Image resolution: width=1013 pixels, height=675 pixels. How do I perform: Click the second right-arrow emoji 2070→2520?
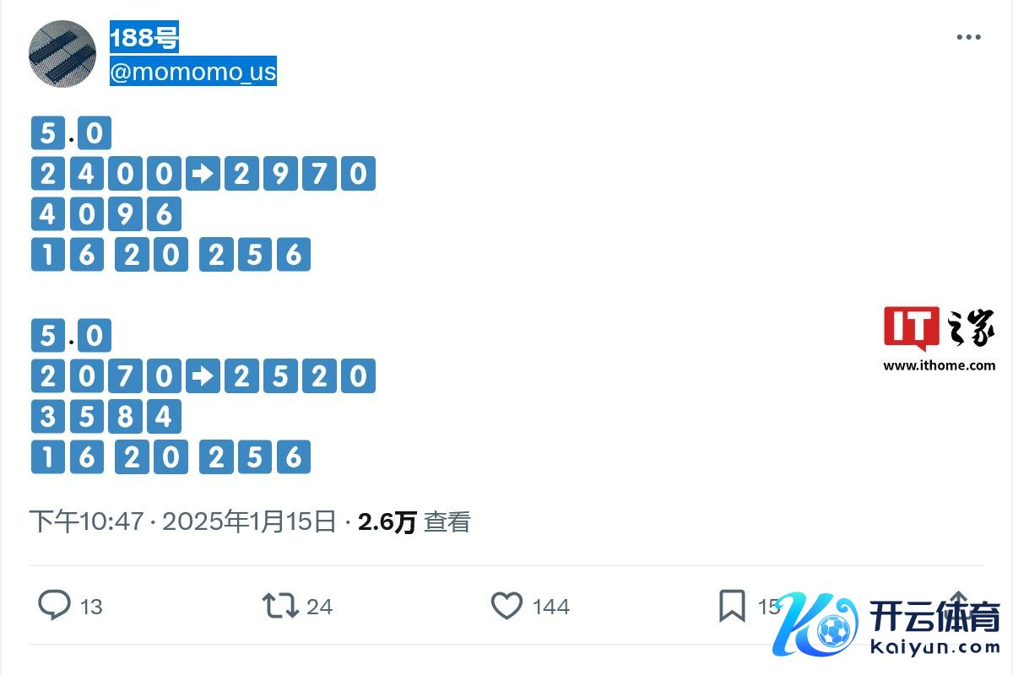click(203, 376)
